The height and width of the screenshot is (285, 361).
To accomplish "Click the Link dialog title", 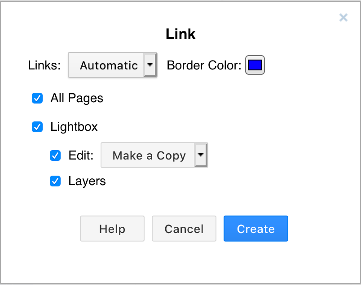I will tap(180, 34).
